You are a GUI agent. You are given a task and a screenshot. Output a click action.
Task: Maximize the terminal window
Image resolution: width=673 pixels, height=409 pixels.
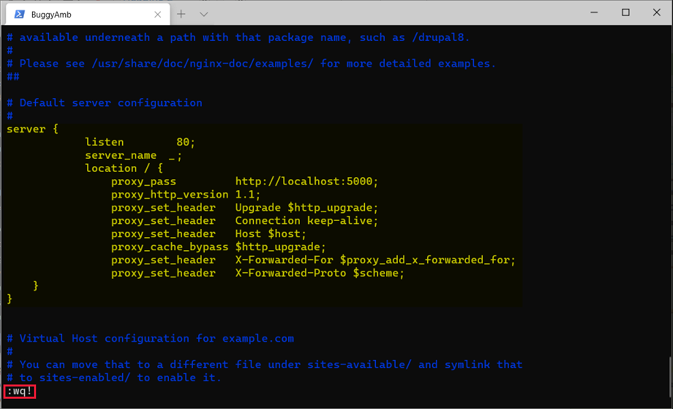pos(625,12)
